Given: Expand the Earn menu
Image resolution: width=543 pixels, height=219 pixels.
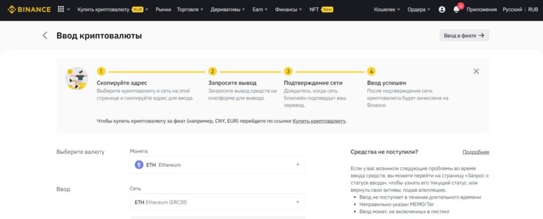Looking at the screenshot, I should [x=260, y=10].
